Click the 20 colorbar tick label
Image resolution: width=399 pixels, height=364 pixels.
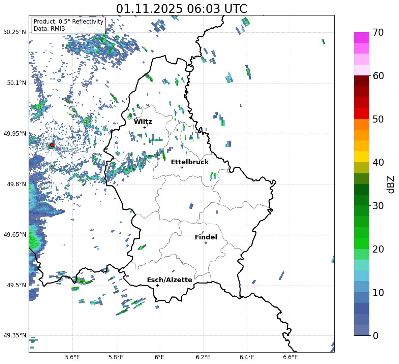[378, 249]
